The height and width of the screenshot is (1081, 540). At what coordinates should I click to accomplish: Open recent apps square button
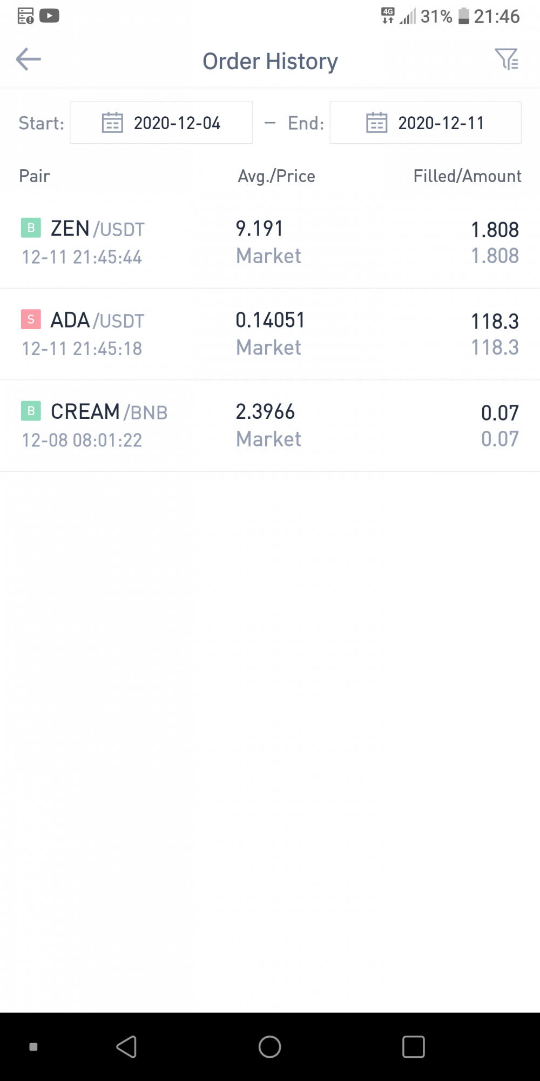pyautogui.click(x=414, y=1047)
